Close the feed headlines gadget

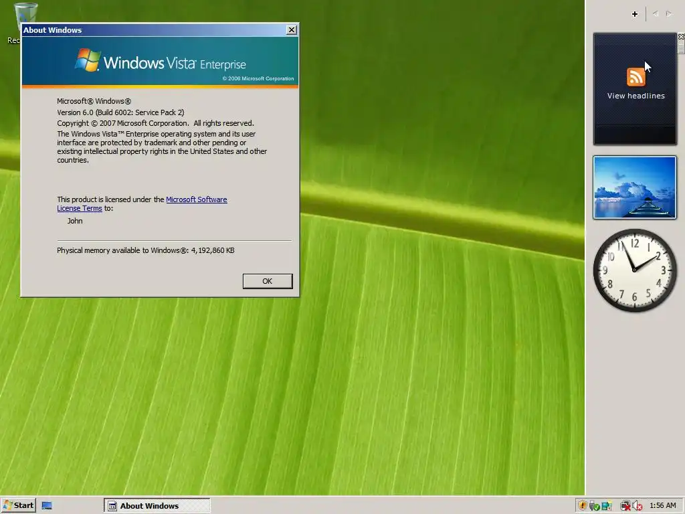(x=681, y=37)
